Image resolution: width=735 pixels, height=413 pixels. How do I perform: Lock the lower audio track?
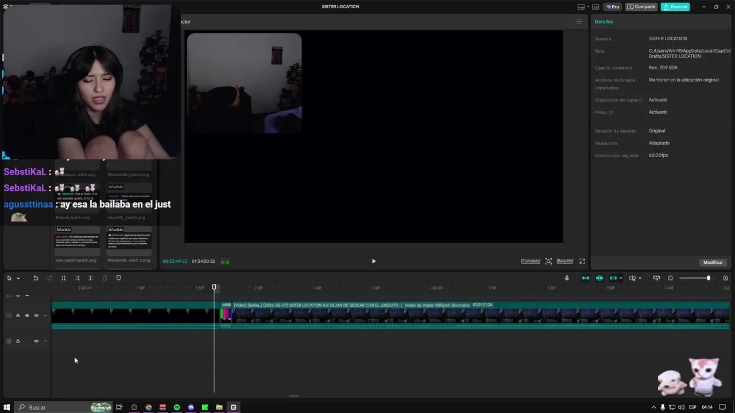(x=18, y=341)
